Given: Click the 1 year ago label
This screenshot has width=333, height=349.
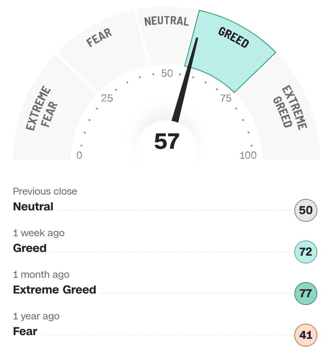Looking at the screenshot, I should (x=36, y=316).
